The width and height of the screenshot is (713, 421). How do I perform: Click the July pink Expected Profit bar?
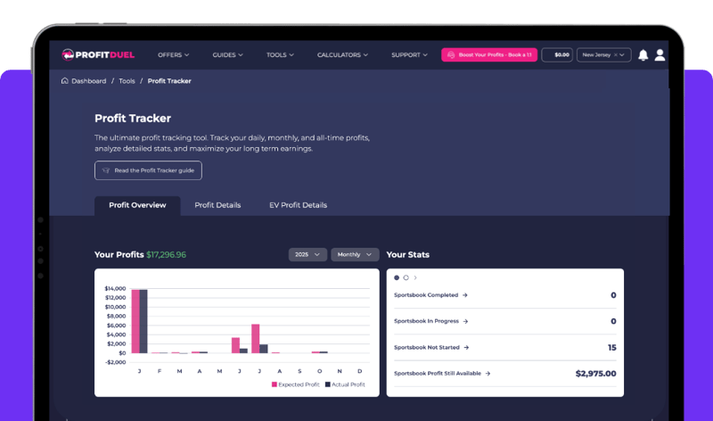click(256, 339)
